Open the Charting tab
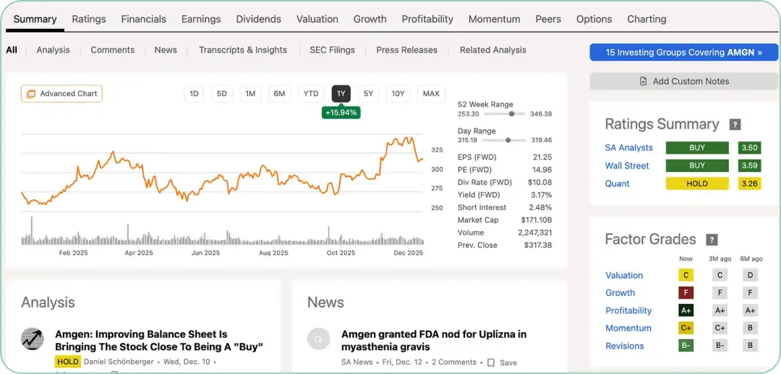 click(x=646, y=19)
